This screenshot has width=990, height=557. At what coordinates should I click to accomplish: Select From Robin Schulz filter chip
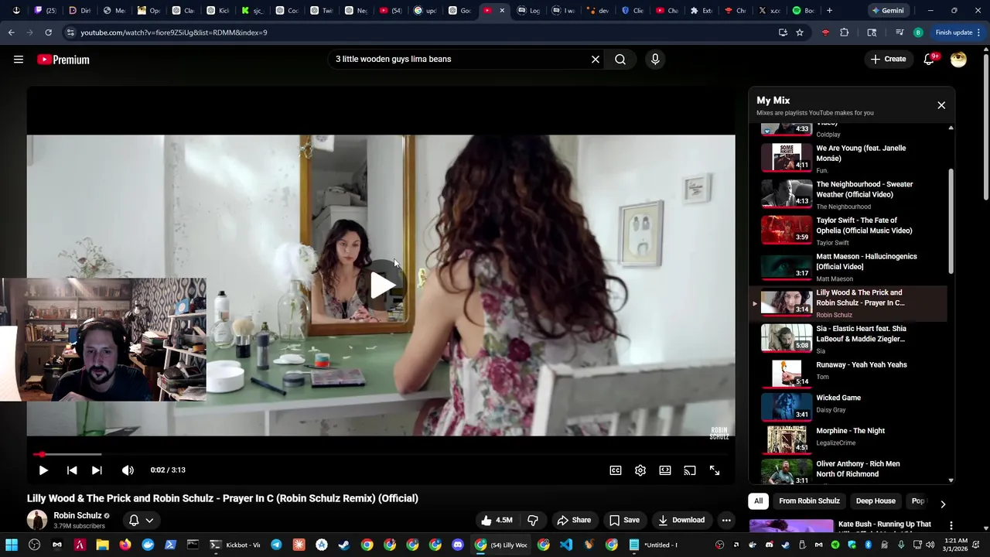coord(809,501)
